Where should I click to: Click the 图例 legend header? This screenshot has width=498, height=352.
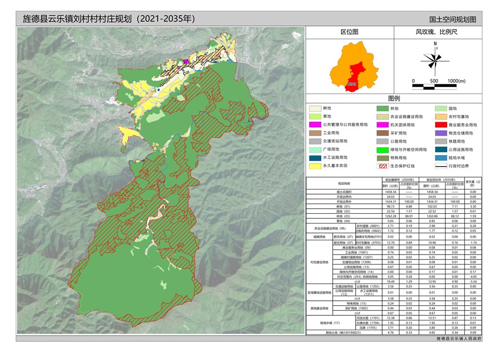click(394, 99)
